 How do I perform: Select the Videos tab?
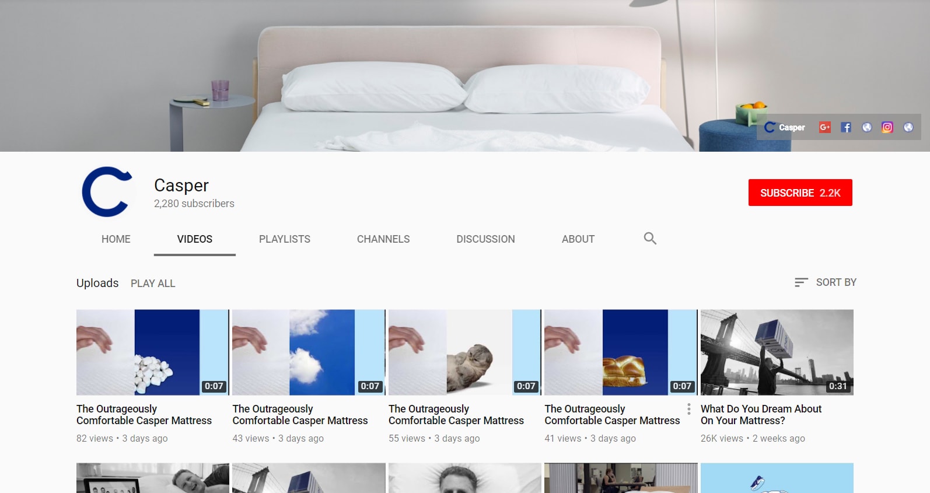[x=195, y=239]
